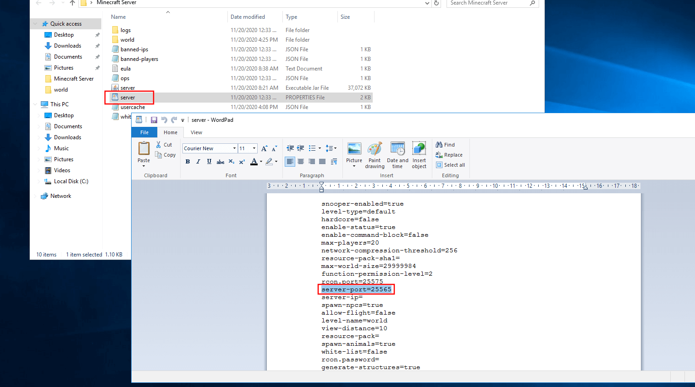Viewport: 695px width, 387px height.
Task: Refresh the Minecraft Server folder view
Action: pyautogui.click(x=436, y=3)
